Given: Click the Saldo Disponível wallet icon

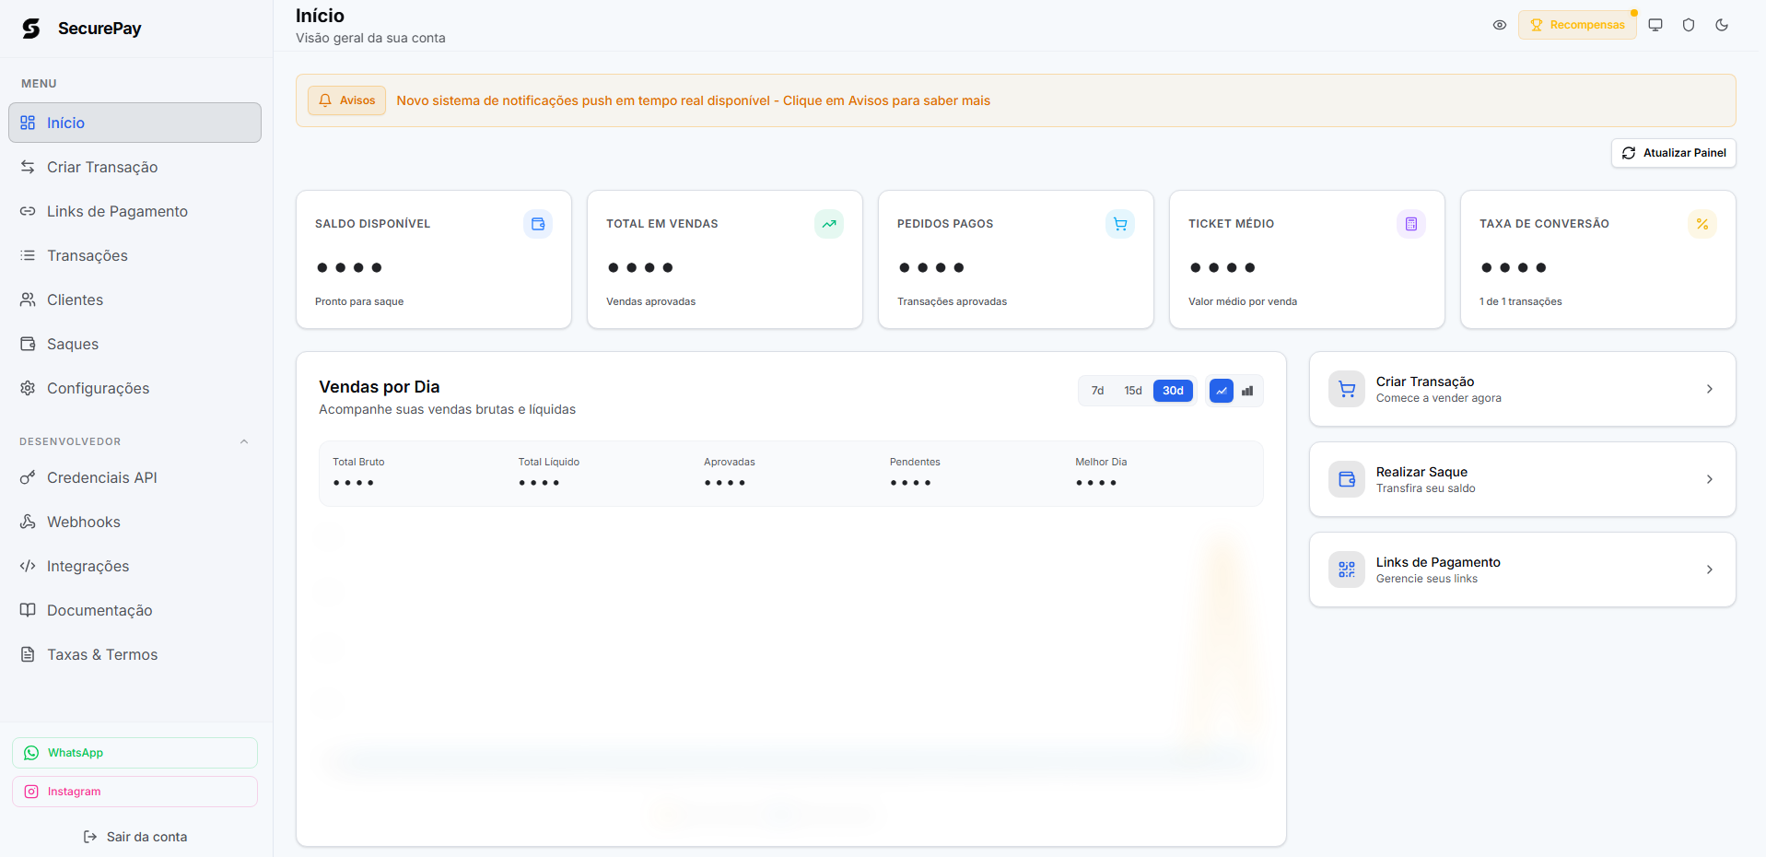Looking at the screenshot, I should [537, 224].
